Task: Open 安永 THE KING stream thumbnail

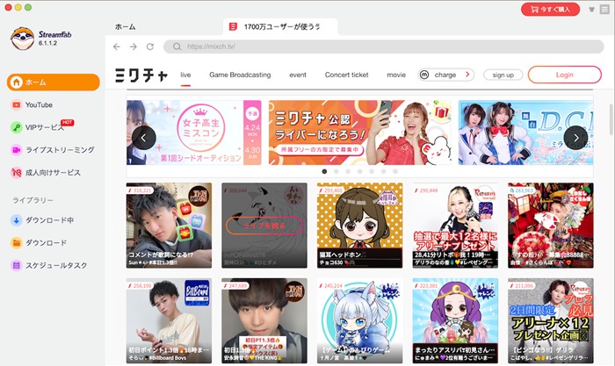Action: (x=264, y=321)
